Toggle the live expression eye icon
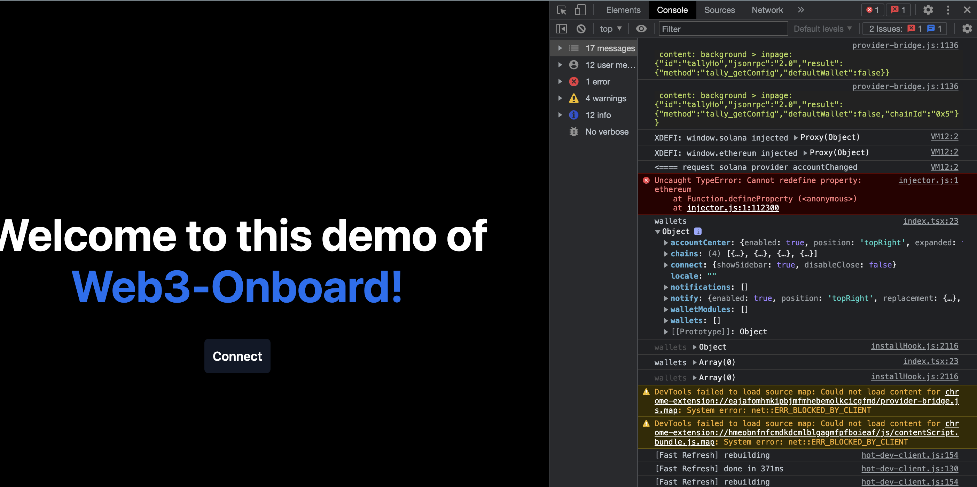This screenshot has height=487, width=977. pos(641,29)
